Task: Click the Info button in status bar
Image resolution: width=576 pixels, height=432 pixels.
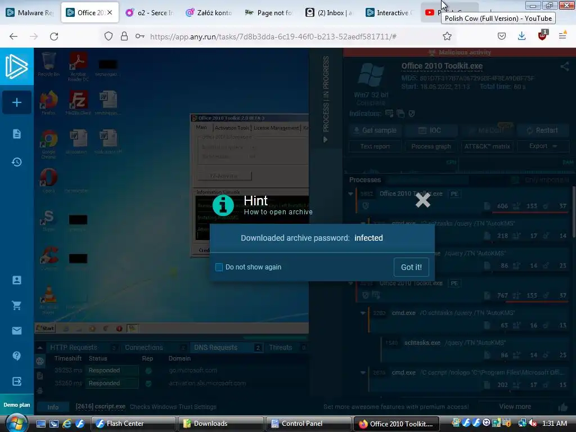Action: click(53, 407)
